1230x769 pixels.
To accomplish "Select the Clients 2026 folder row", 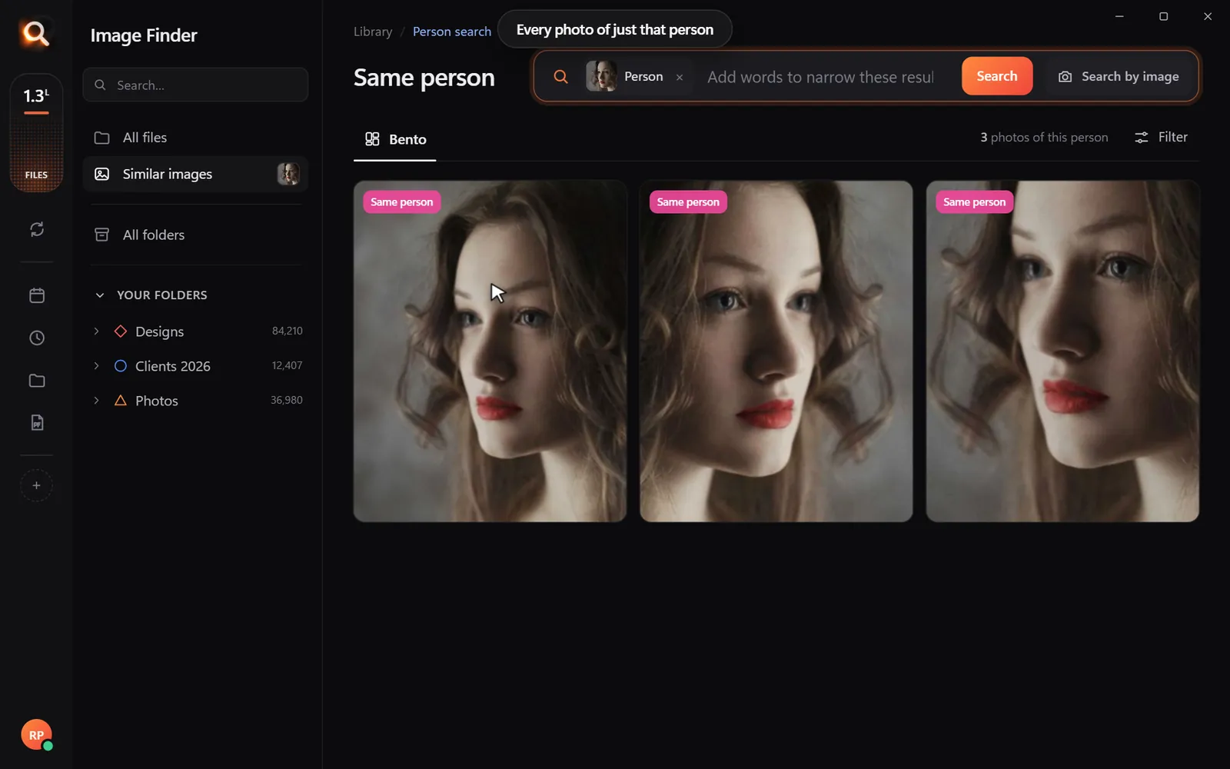I will point(195,366).
